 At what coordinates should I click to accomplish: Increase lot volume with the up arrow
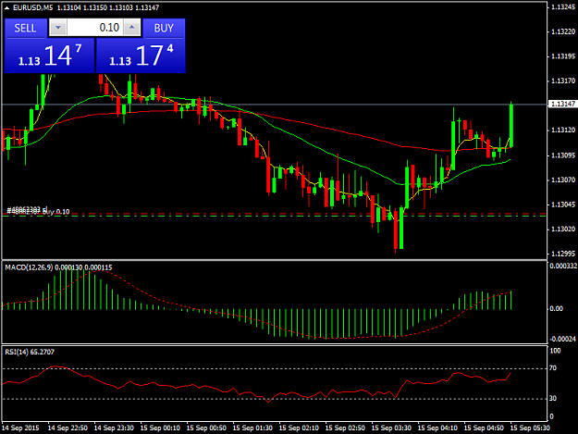(132, 28)
